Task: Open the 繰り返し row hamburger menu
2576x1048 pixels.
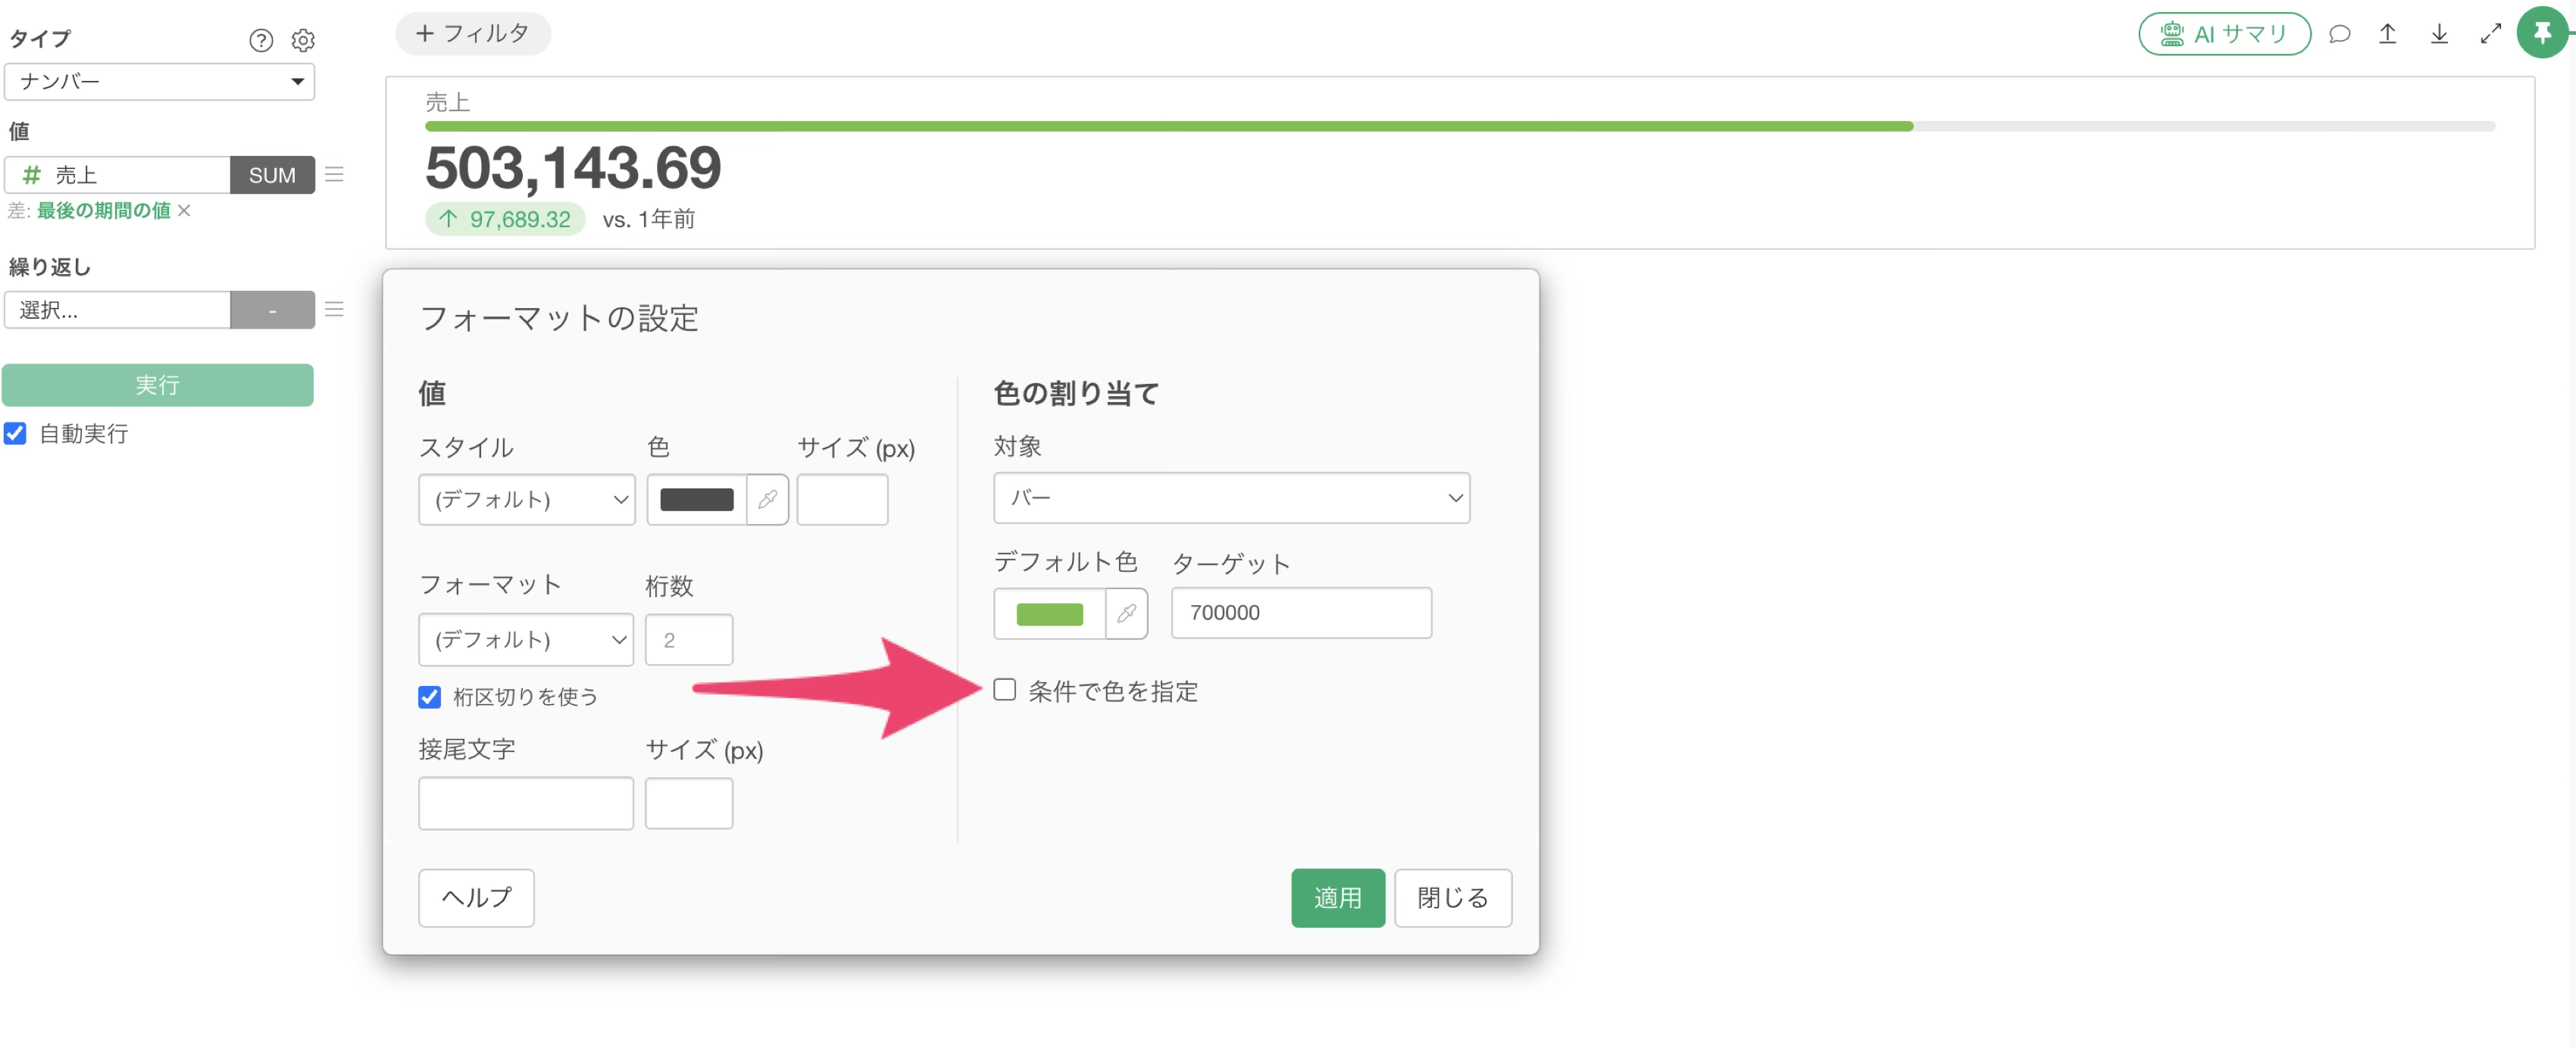Action: (334, 310)
